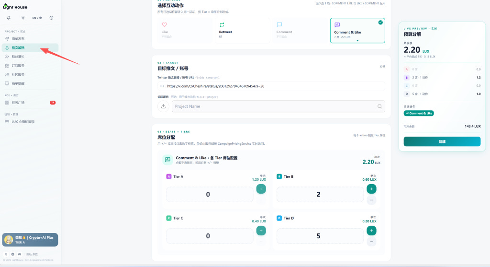Viewport: 490px width, 267px height.
Task: Click the user avatar in profile card
Action: [9, 240]
